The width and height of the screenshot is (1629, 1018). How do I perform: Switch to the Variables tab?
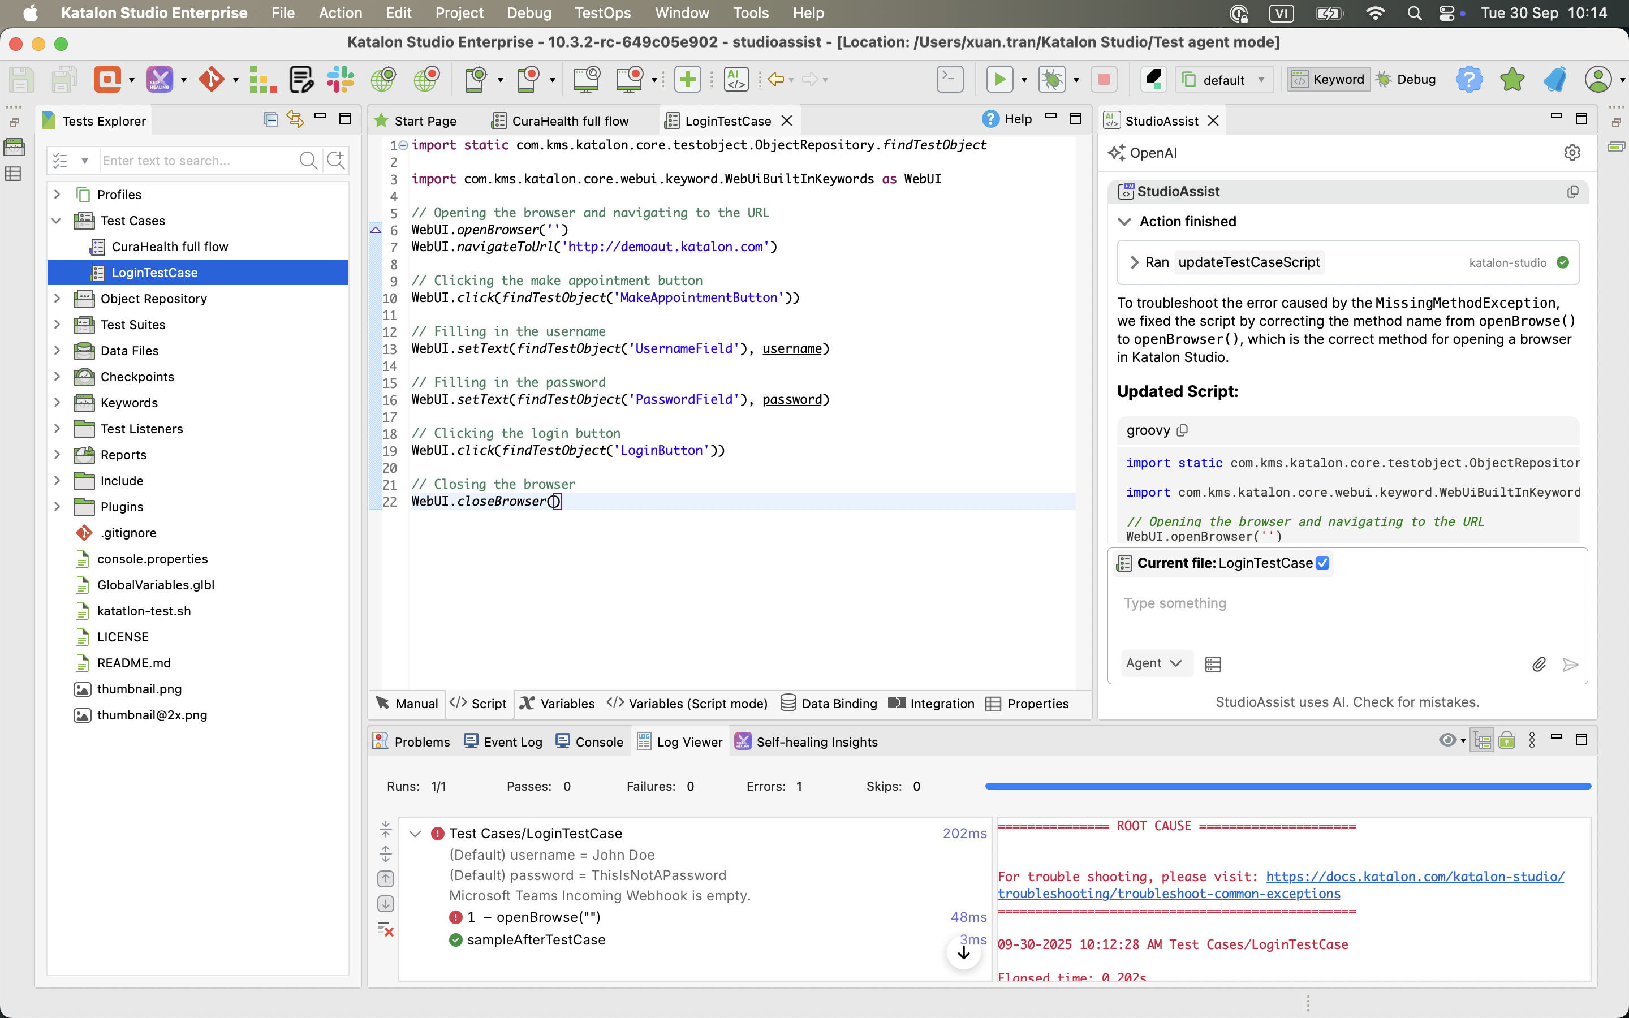point(557,703)
